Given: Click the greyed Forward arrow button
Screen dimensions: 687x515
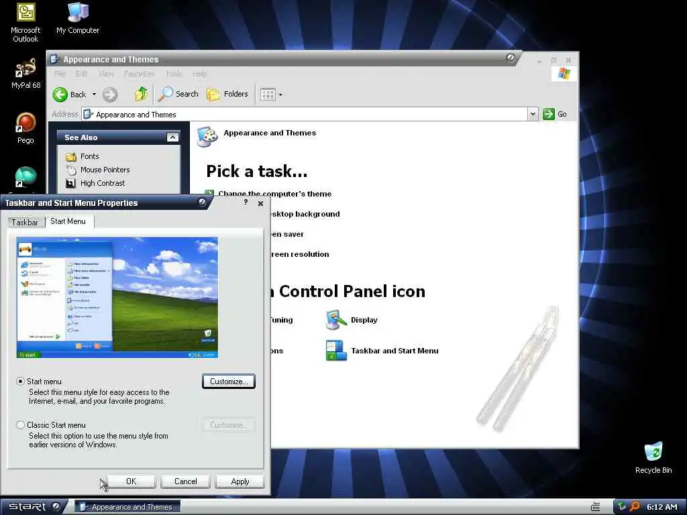Looking at the screenshot, I should [x=110, y=94].
